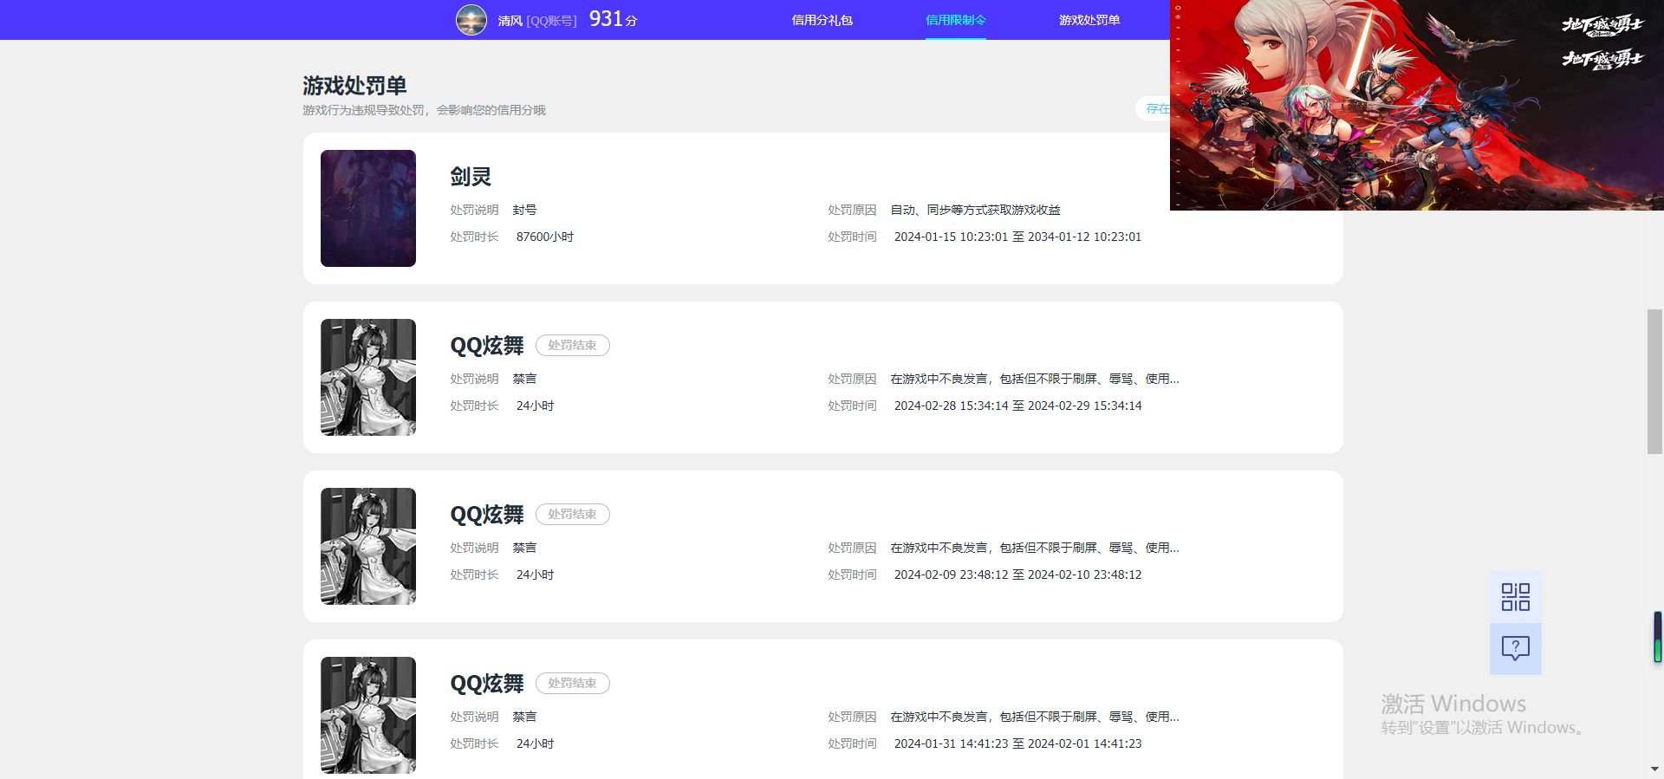The height and width of the screenshot is (779, 1664).
Task: Click the truncated reason in the 2024-01-31 card
Action: [x=1035, y=717]
